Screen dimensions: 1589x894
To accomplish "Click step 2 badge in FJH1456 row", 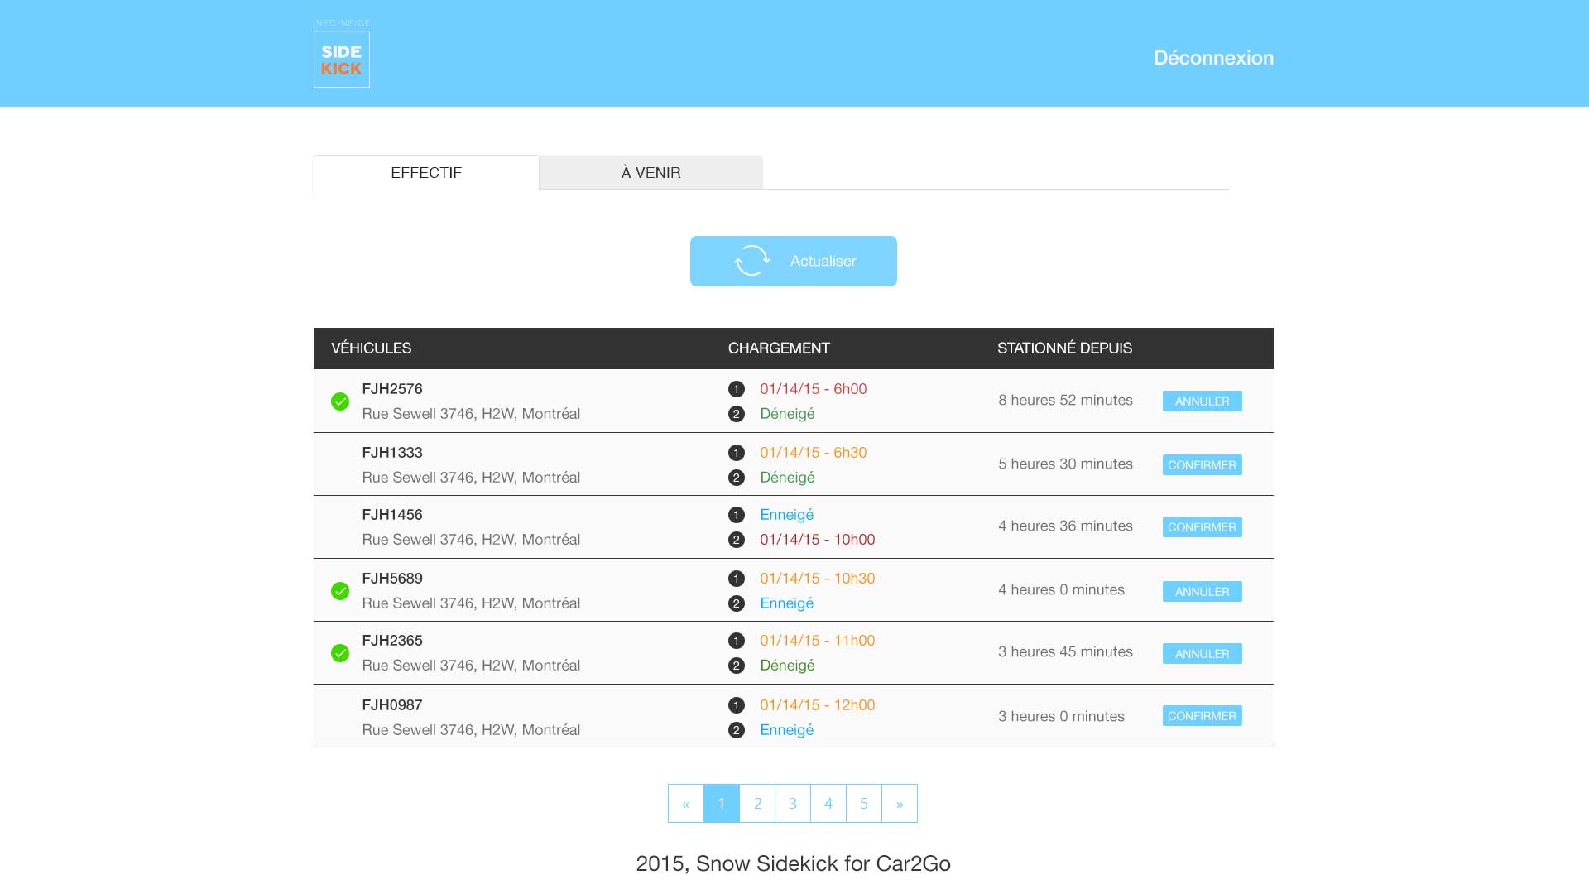I will pos(736,540).
